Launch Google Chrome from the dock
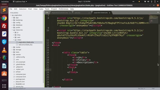Viewport: 160px width, 90px height. [x=4, y=18]
